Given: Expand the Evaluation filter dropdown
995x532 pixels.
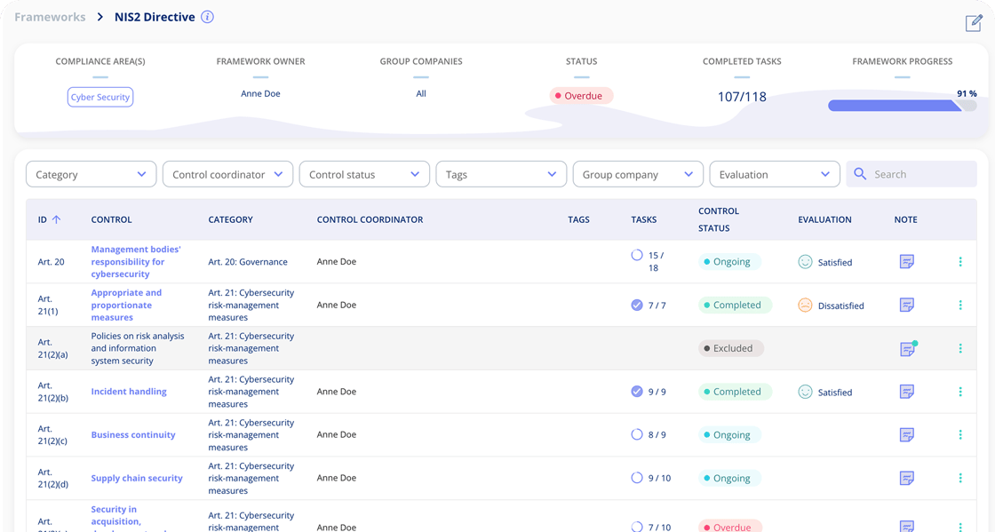Looking at the screenshot, I should (774, 174).
